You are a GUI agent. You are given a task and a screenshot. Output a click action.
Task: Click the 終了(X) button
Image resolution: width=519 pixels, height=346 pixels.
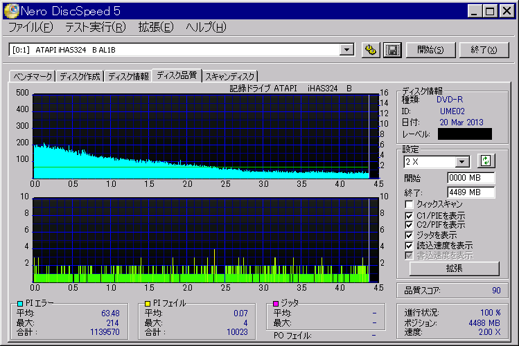tap(484, 50)
